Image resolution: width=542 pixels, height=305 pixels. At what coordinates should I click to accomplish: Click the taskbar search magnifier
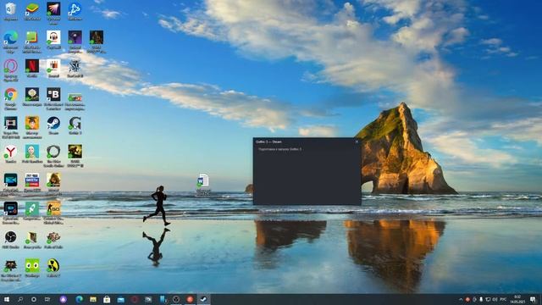(20, 299)
